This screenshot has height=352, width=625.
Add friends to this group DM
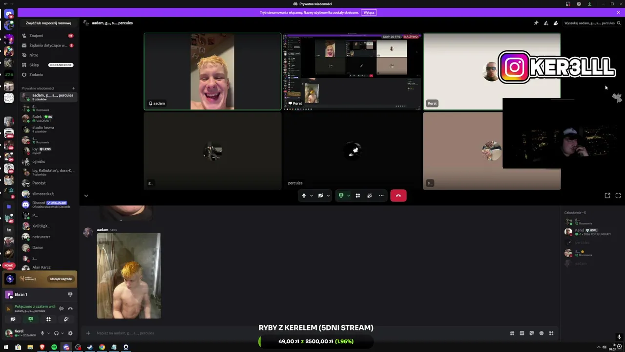546,23
